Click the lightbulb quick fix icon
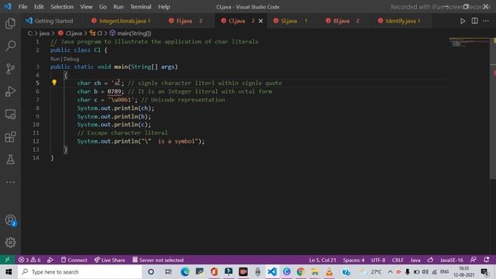 click(x=54, y=83)
